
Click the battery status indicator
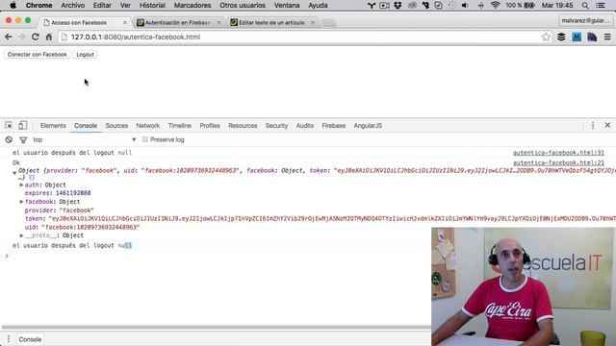[529, 6]
